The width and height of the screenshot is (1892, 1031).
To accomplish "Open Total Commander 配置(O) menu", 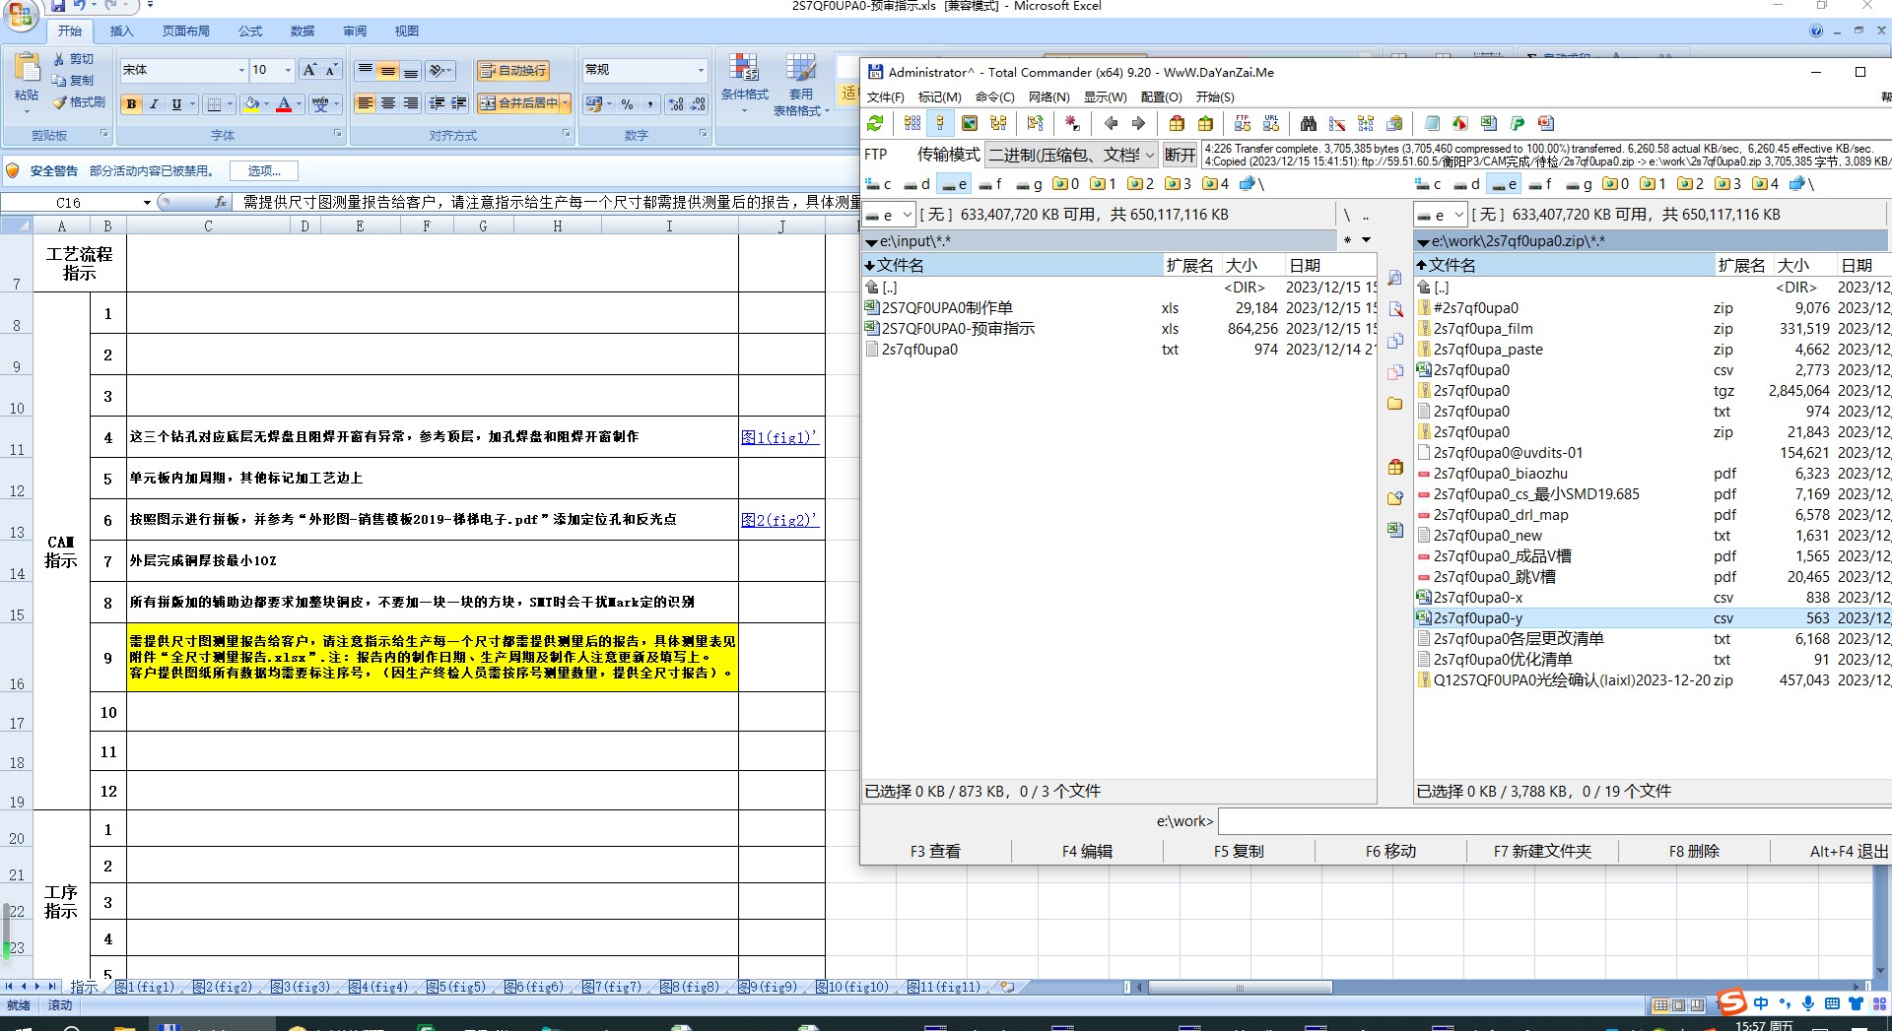I will click(1161, 97).
